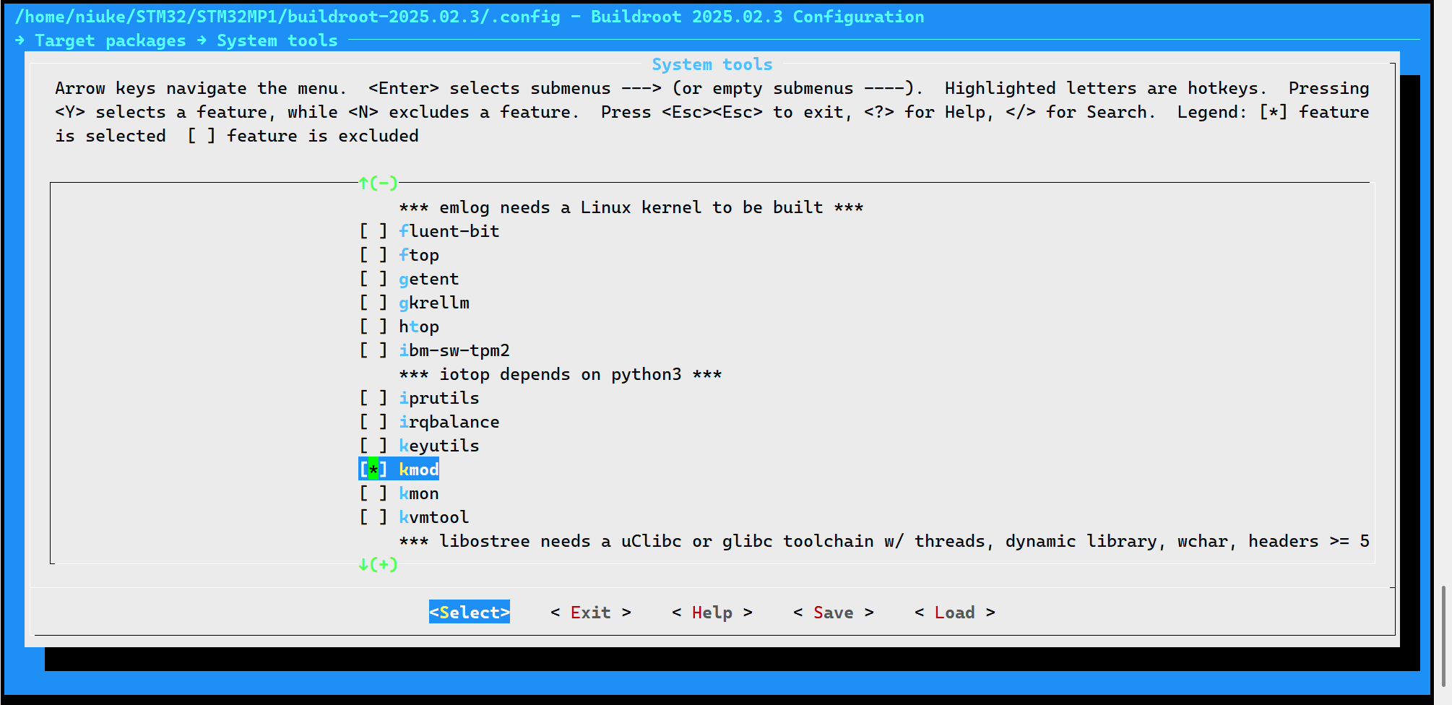Screen dimensions: 1452x705
Task: Click the System tools dialog title
Action: coord(712,64)
